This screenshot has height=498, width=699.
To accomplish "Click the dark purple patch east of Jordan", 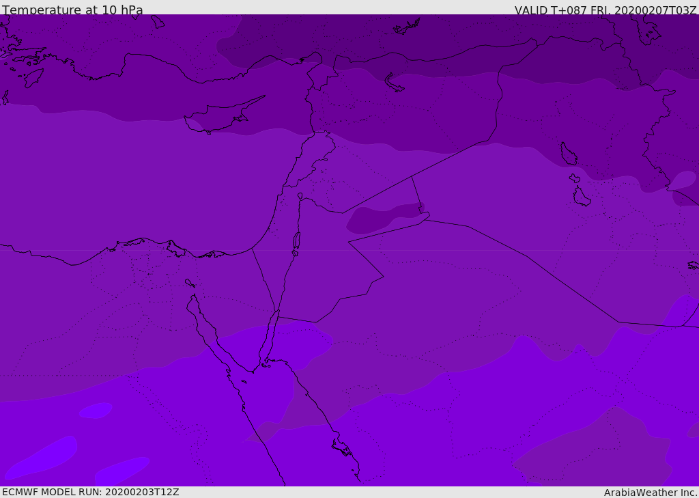I will click(x=385, y=218).
